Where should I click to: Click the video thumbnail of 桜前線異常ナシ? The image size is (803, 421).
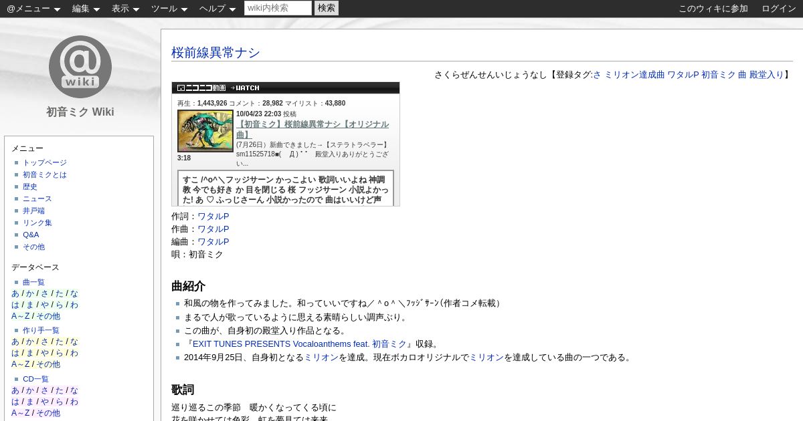point(205,131)
